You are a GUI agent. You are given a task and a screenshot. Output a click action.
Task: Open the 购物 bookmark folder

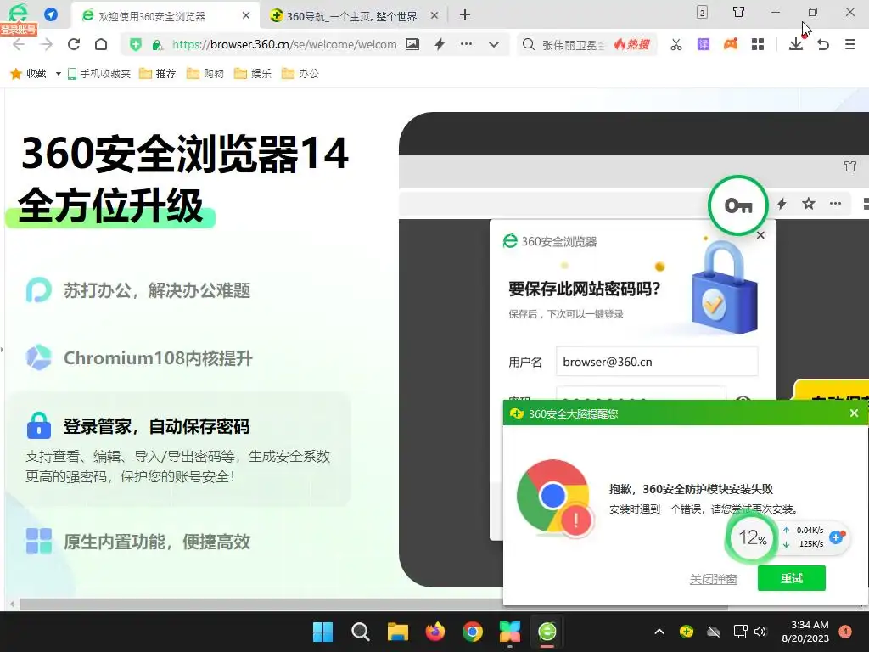pos(205,73)
